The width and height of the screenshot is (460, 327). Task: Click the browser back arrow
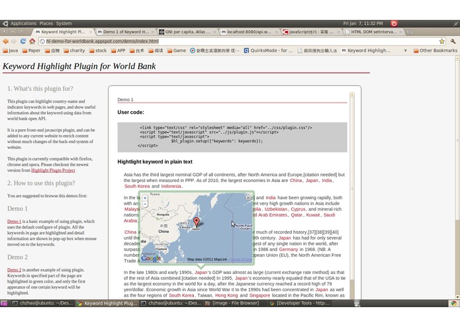point(5,41)
